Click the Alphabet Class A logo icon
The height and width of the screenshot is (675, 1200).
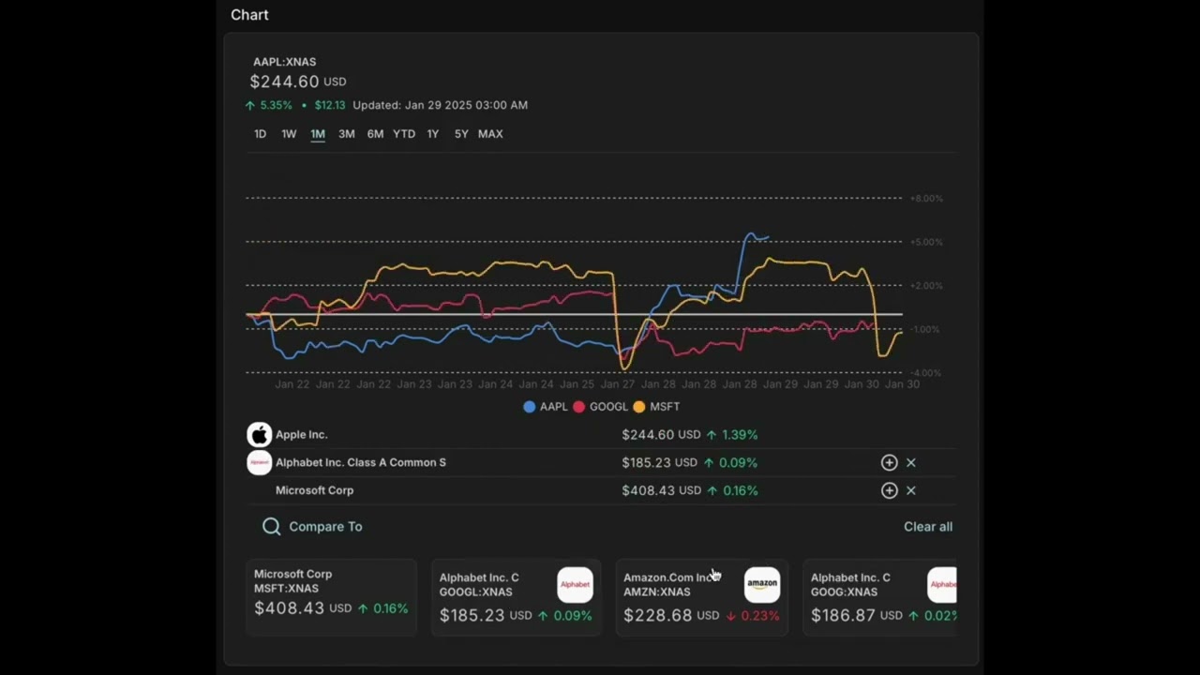point(259,462)
